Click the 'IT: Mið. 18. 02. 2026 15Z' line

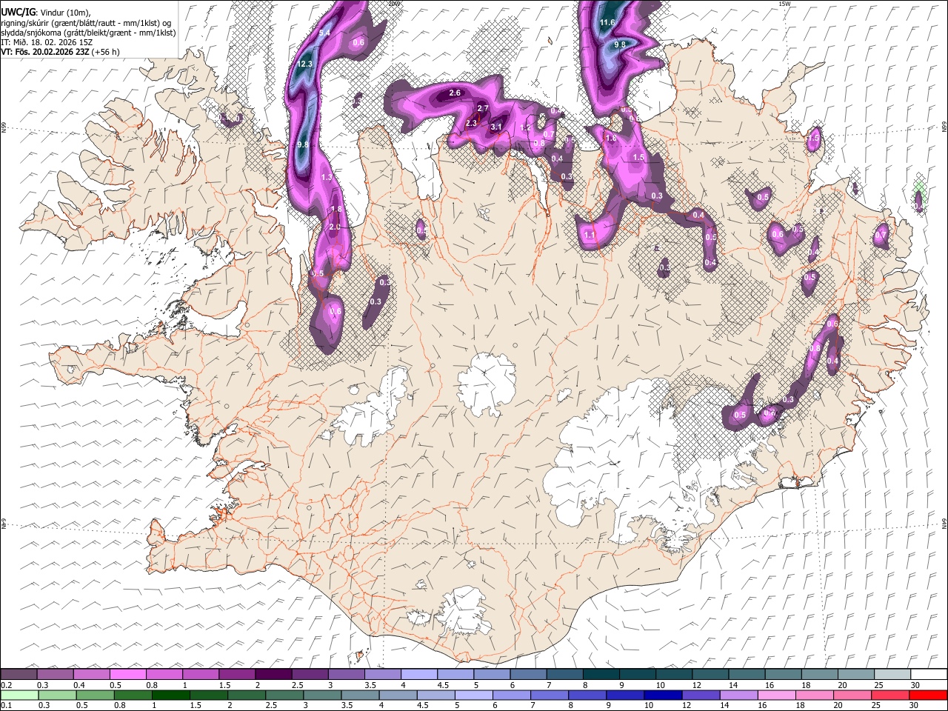click(47, 42)
